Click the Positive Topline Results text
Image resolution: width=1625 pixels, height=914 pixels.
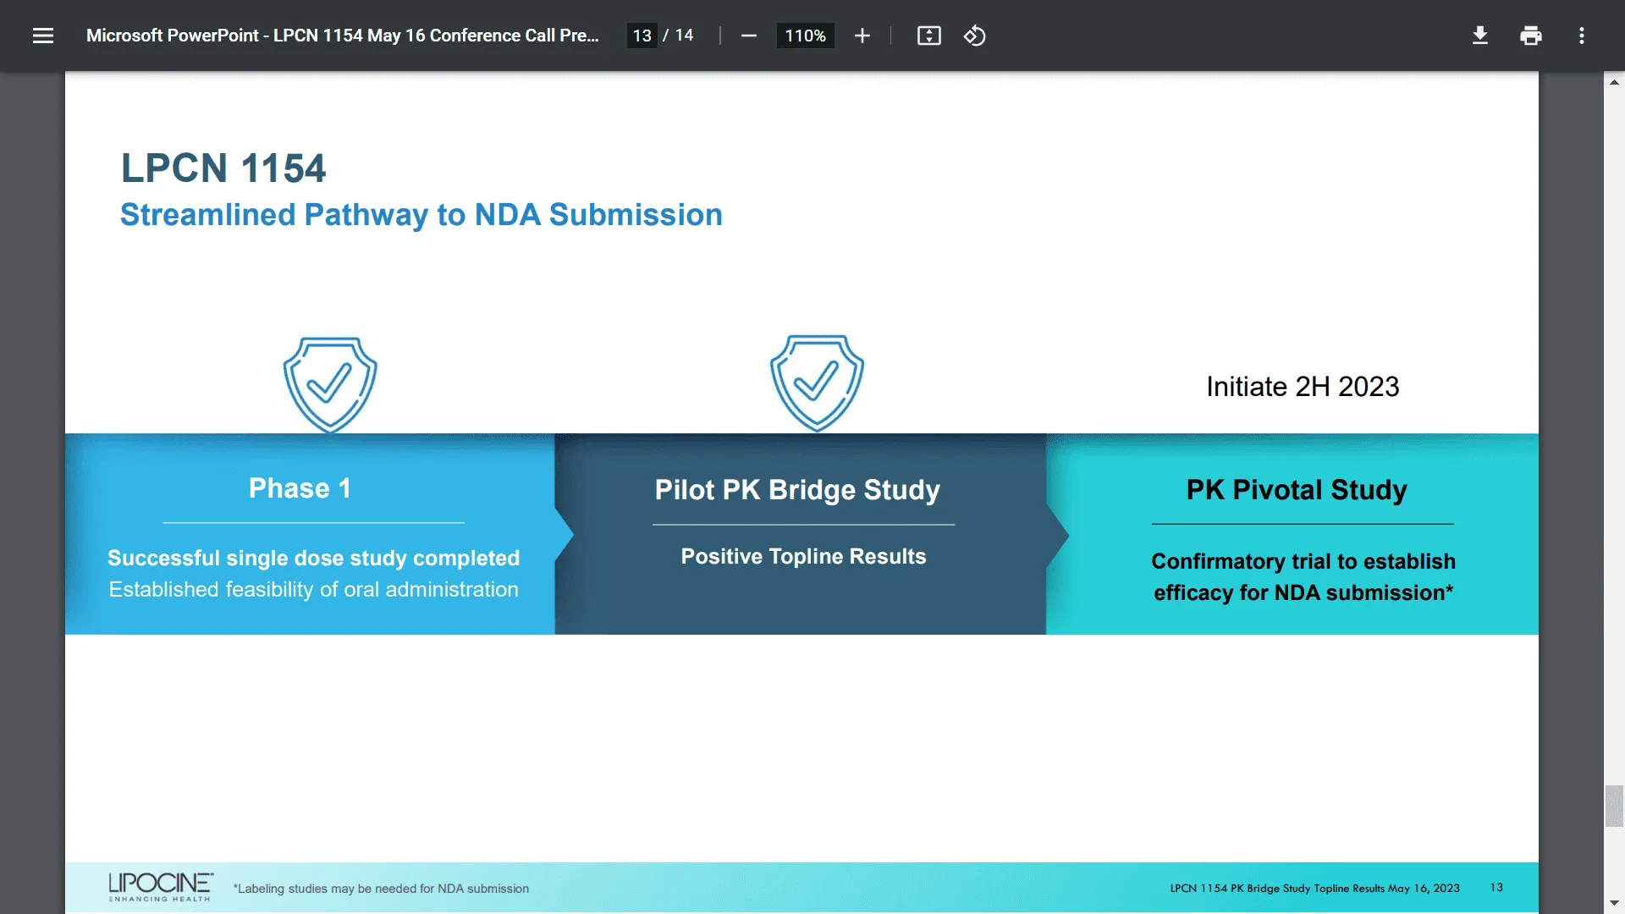coord(803,556)
